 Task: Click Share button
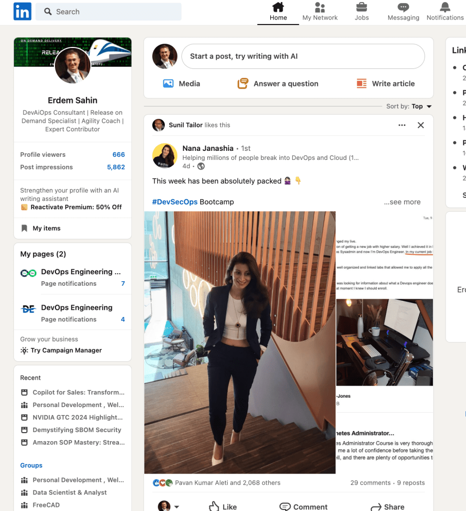click(x=388, y=507)
